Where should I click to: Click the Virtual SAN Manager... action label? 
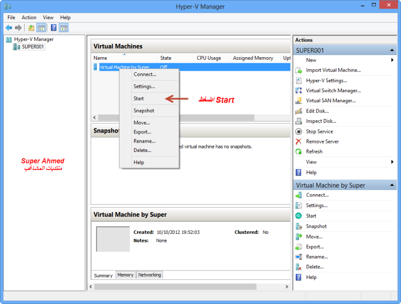[x=331, y=101]
